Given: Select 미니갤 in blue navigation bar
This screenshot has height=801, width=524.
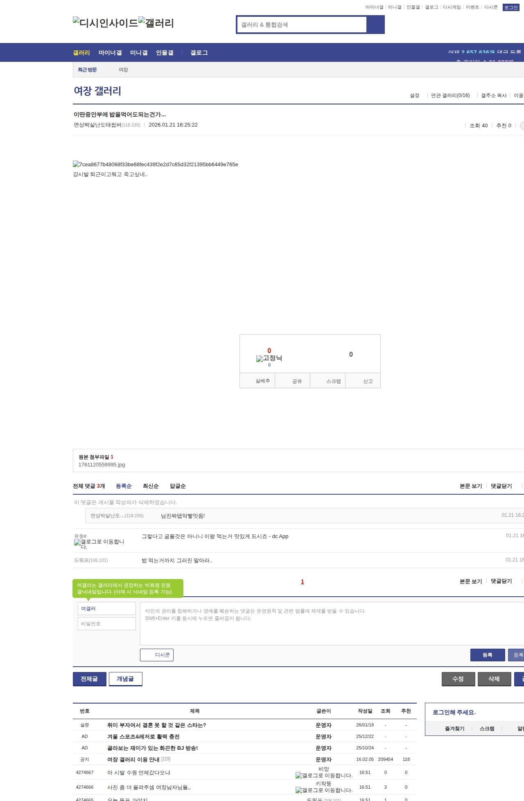Looking at the screenshot, I should coord(139,52).
